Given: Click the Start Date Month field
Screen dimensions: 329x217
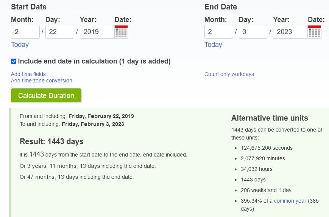Looking at the screenshot, I should pyautogui.click(x=25, y=32).
